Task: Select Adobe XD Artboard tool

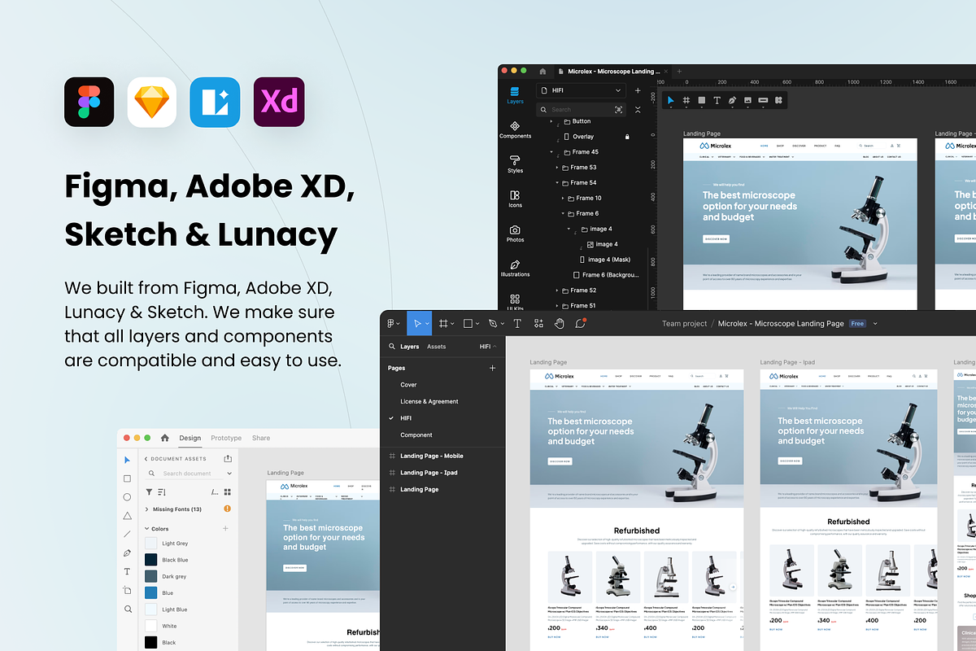Action: [127, 591]
